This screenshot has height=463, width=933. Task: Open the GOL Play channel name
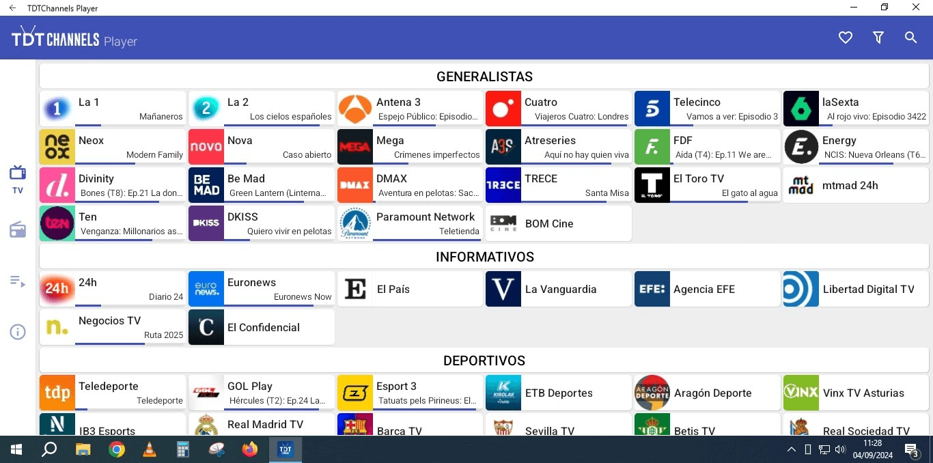(250, 386)
